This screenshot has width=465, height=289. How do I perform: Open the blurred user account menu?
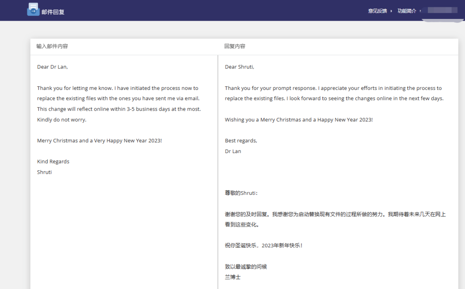tap(439, 10)
